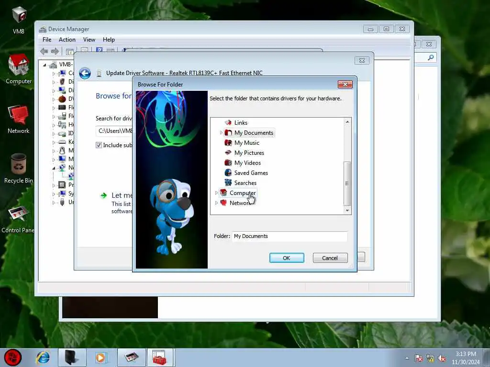The height and width of the screenshot is (367, 490).
Task: Click the Action Center flag tray icon
Action: [x=418, y=358]
